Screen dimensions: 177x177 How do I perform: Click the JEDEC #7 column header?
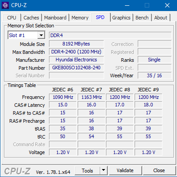91,90
